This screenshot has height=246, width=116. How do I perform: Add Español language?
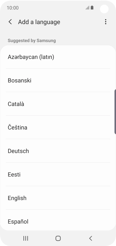[58, 220]
